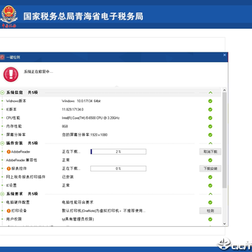Click 取消下载 button for AdobeReader
This screenshot has height=252, width=252.
pos(210,152)
